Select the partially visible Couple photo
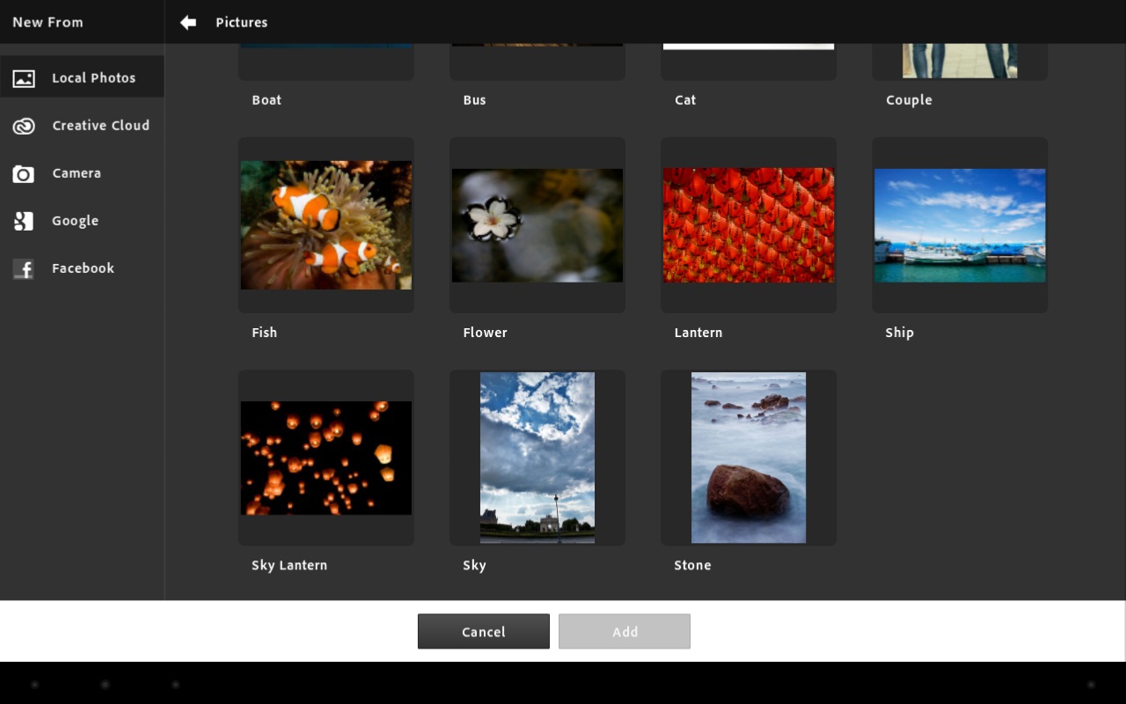Viewport: 1126px width, 704px height. click(x=960, y=61)
